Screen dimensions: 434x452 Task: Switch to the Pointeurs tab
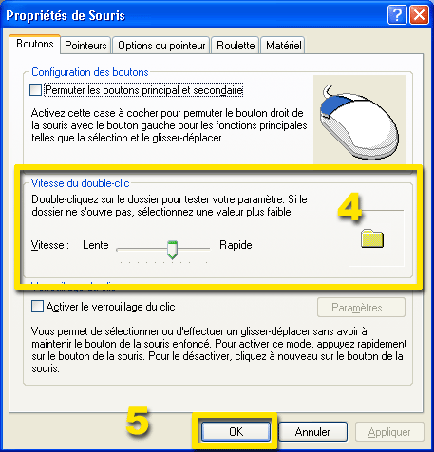coord(85,46)
